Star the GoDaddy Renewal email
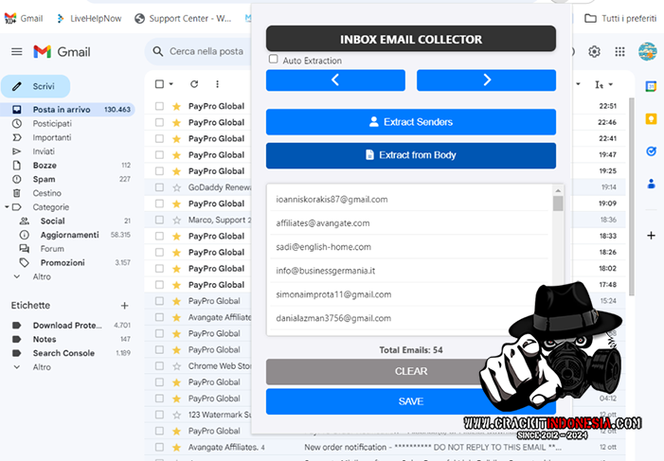Screen dimensions: 664x461 [176, 187]
